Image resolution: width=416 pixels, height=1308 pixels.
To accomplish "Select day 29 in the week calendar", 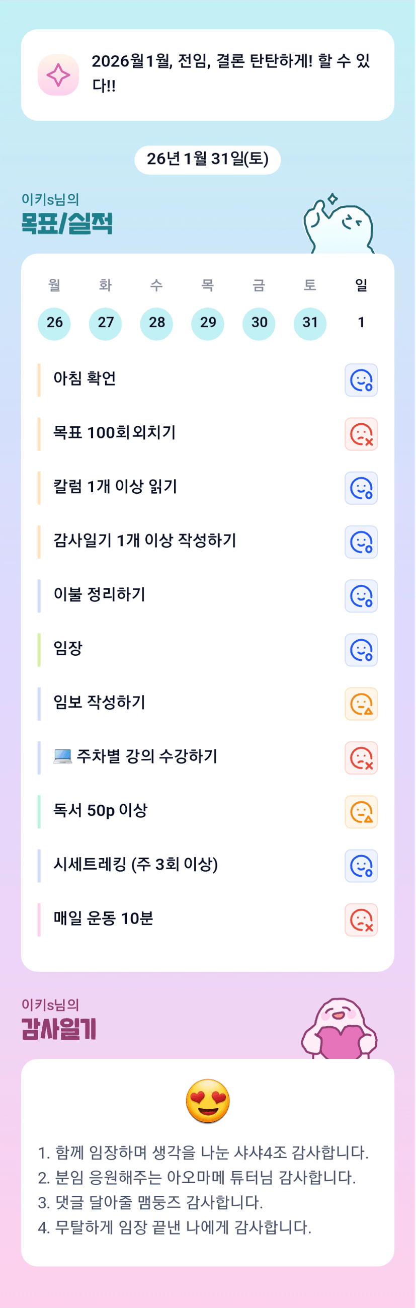I will (x=207, y=323).
